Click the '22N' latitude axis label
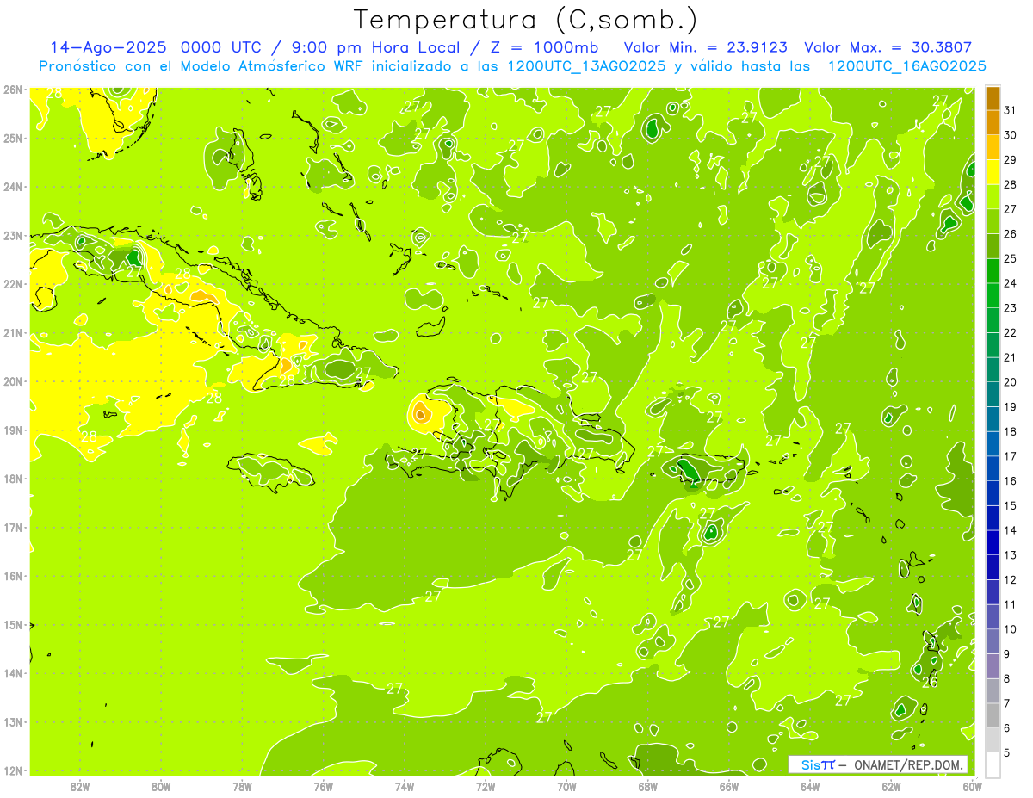This screenshot has height=798, width=1033. (x=13, y=284)
